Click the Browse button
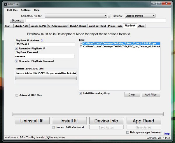 pos(17,20)
